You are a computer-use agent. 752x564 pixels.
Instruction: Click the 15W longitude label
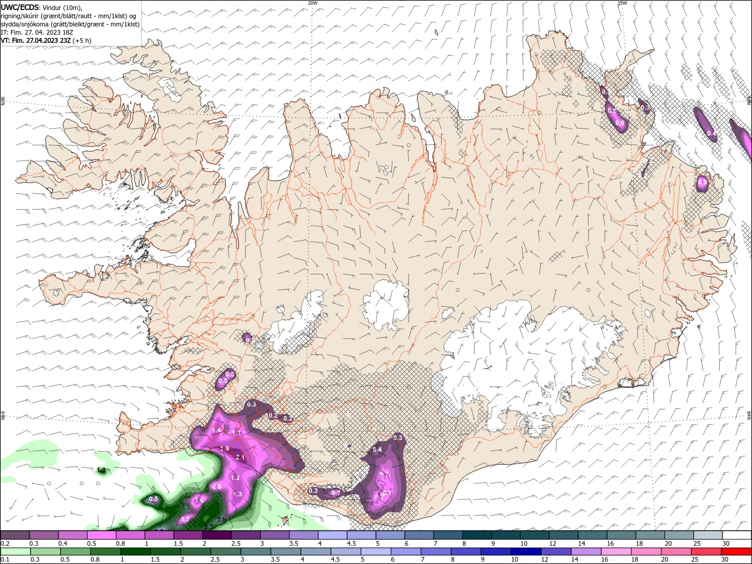coord(622,3)
